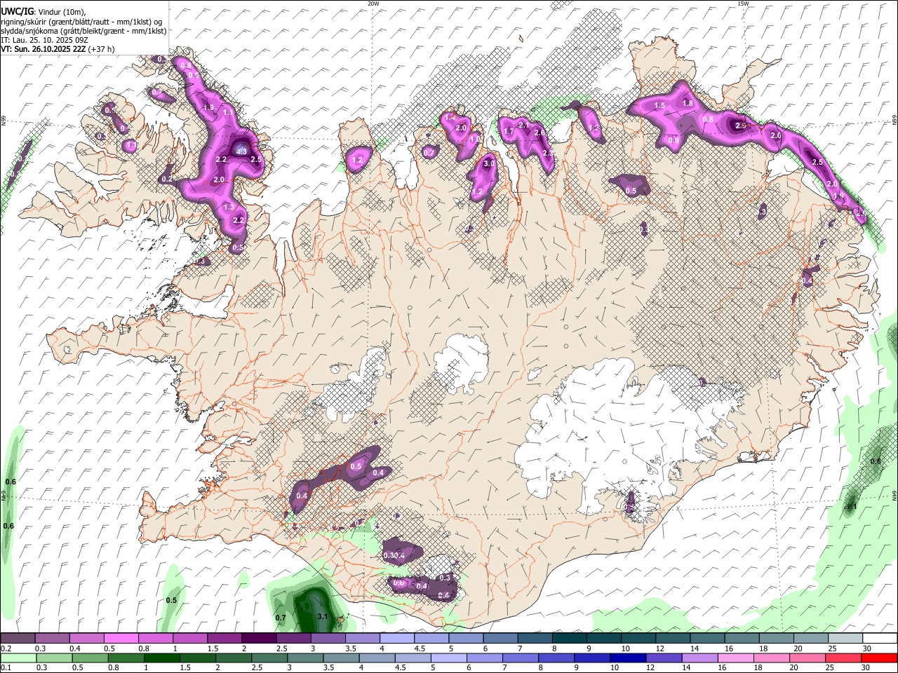Click the dark blue 10–12 rain legend swatch

pos(628,658)
